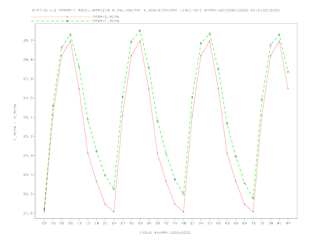Click the y-axis label F_MEAN | O_MEAN

(15, 122)
